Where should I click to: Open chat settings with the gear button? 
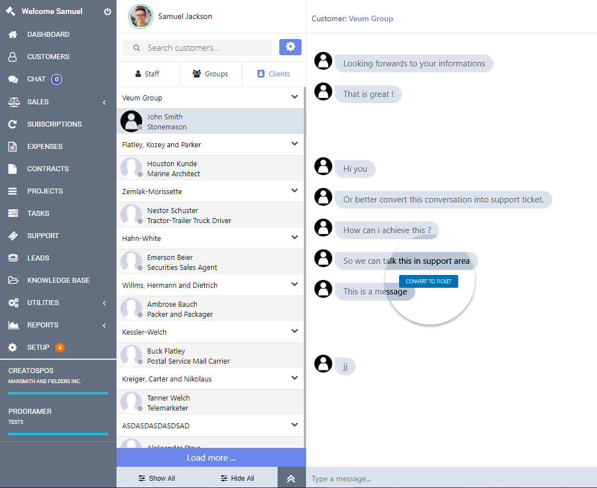pyautogui.click(x=290, y=47)
